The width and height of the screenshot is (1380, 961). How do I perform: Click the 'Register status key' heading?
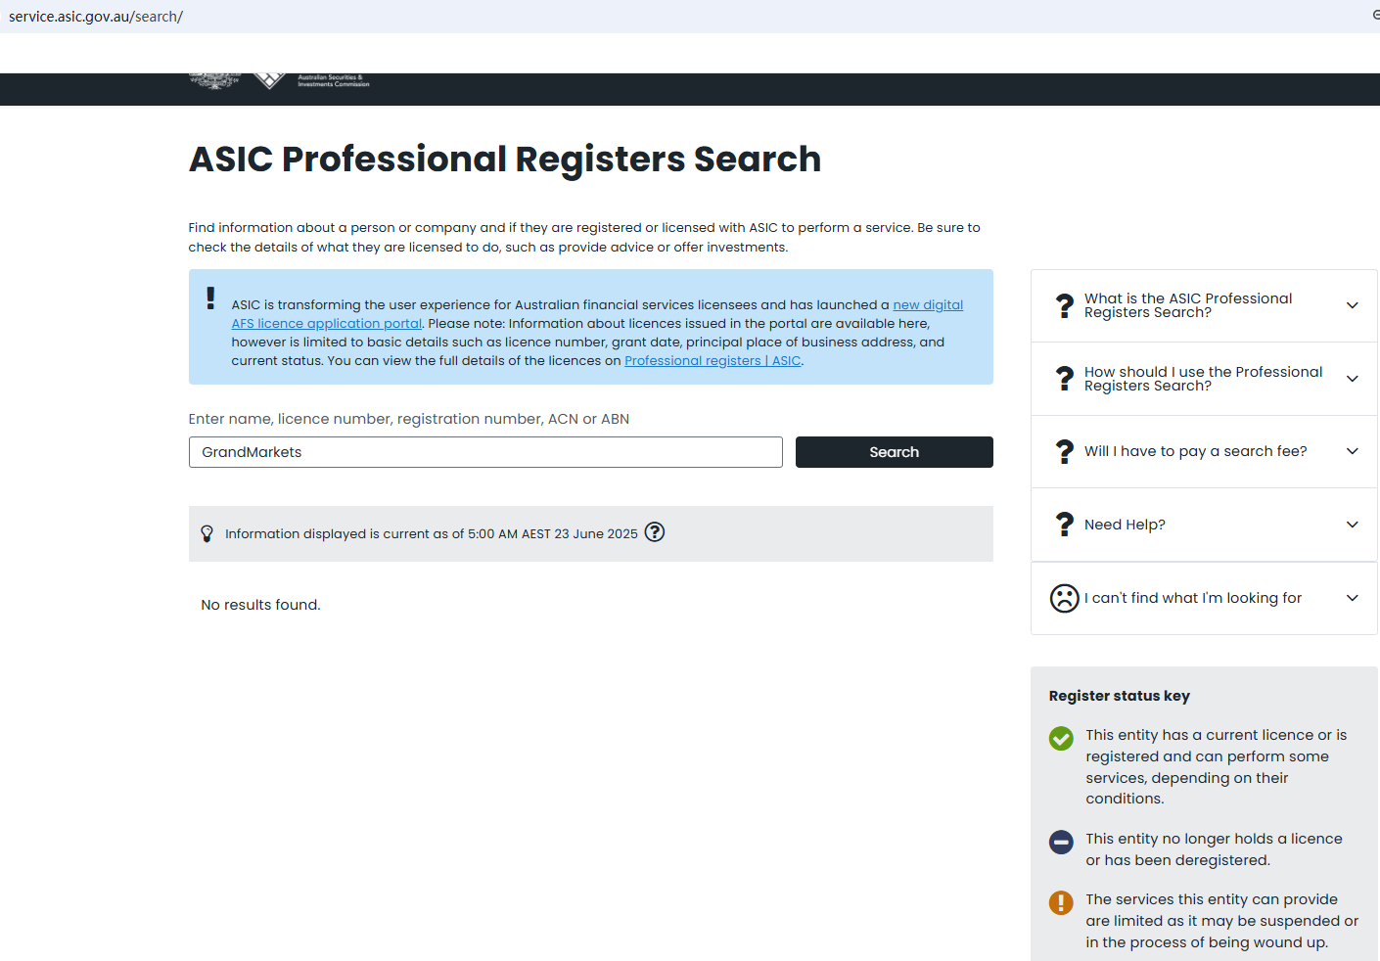(1120, 696)
